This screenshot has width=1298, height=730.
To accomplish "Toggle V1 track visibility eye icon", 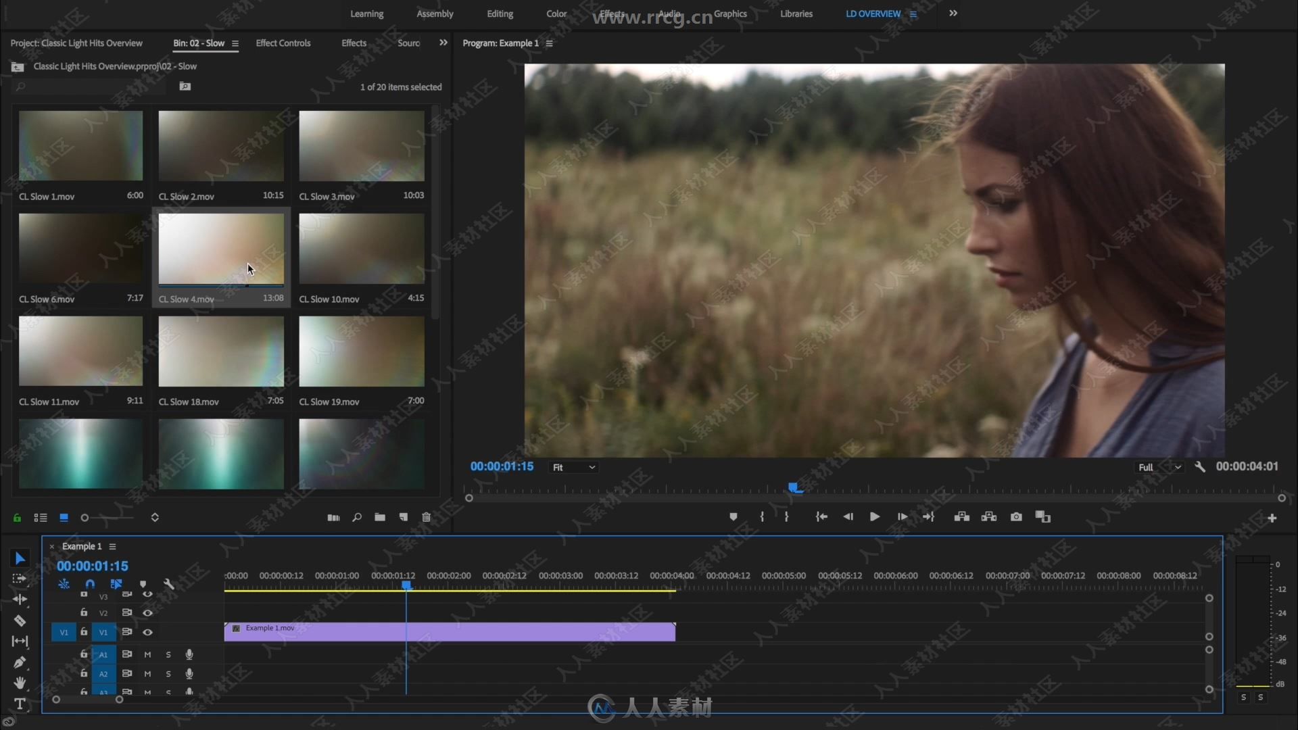I will pos(147,632).
